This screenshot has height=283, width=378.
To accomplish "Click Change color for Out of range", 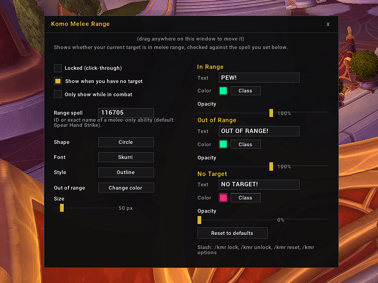I will click(x=126, y=188).
